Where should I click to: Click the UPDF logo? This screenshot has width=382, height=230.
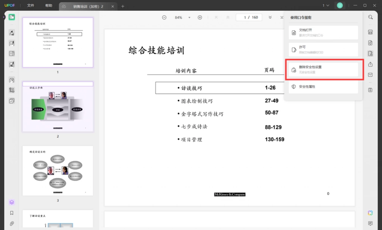9,5
